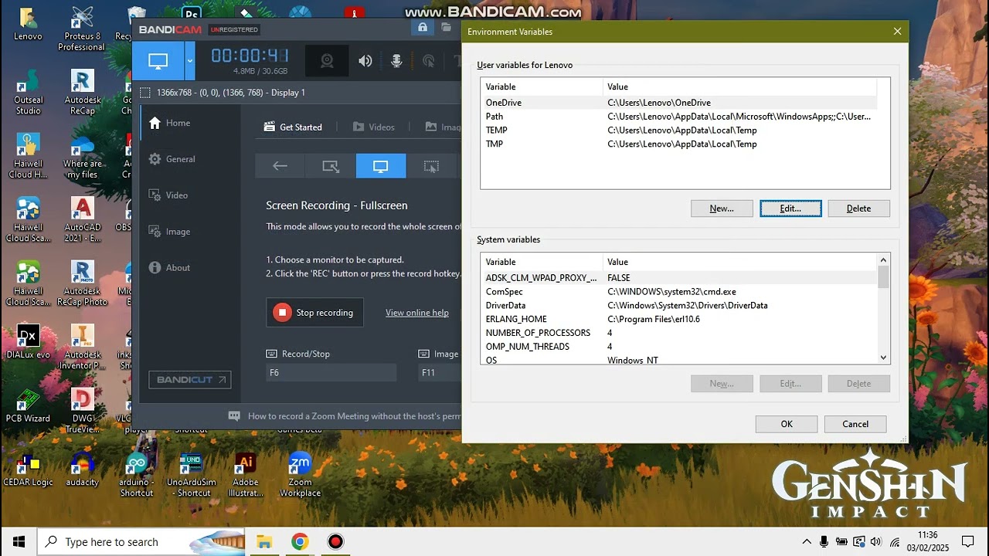Toggle the speaker sound icon in Bandicam
The image size is (989, 556).
point(365,61)
